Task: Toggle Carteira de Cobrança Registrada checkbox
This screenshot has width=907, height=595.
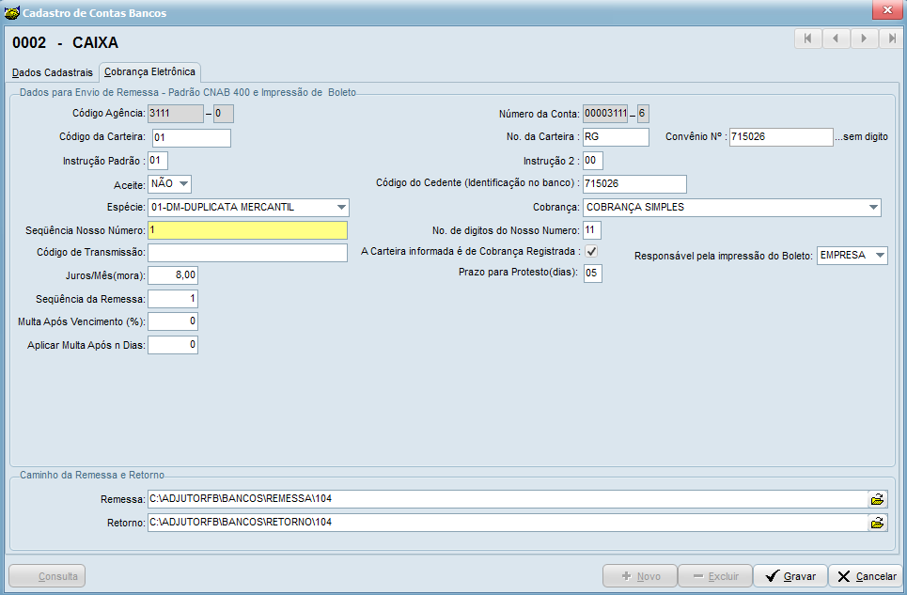Action: coord(591,252)
